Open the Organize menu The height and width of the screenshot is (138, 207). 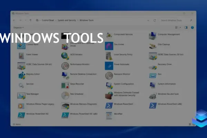pyautogui.click(x=18, y=28)
